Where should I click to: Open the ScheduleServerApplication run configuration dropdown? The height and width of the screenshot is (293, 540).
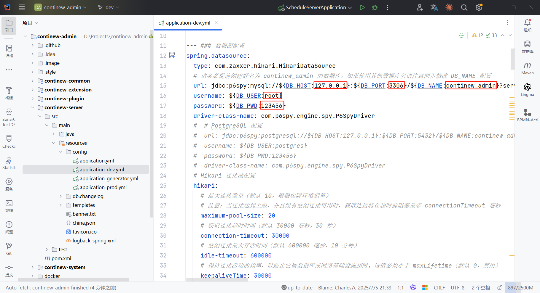coord(315,7)
